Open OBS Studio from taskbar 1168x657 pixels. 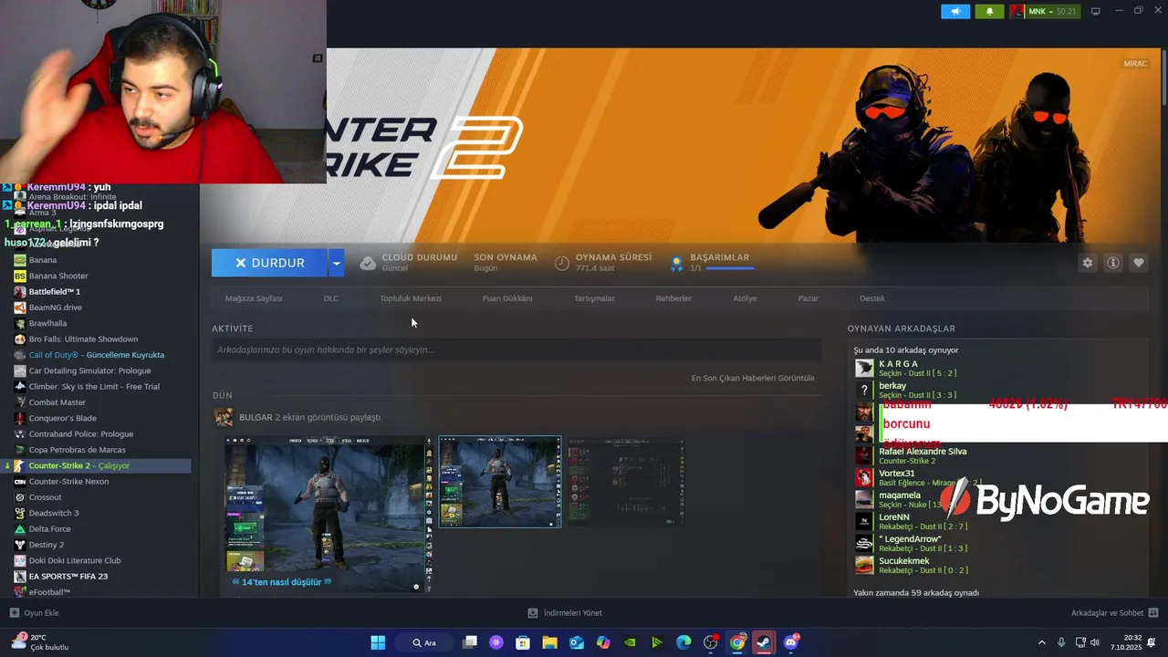coord(711,642)
